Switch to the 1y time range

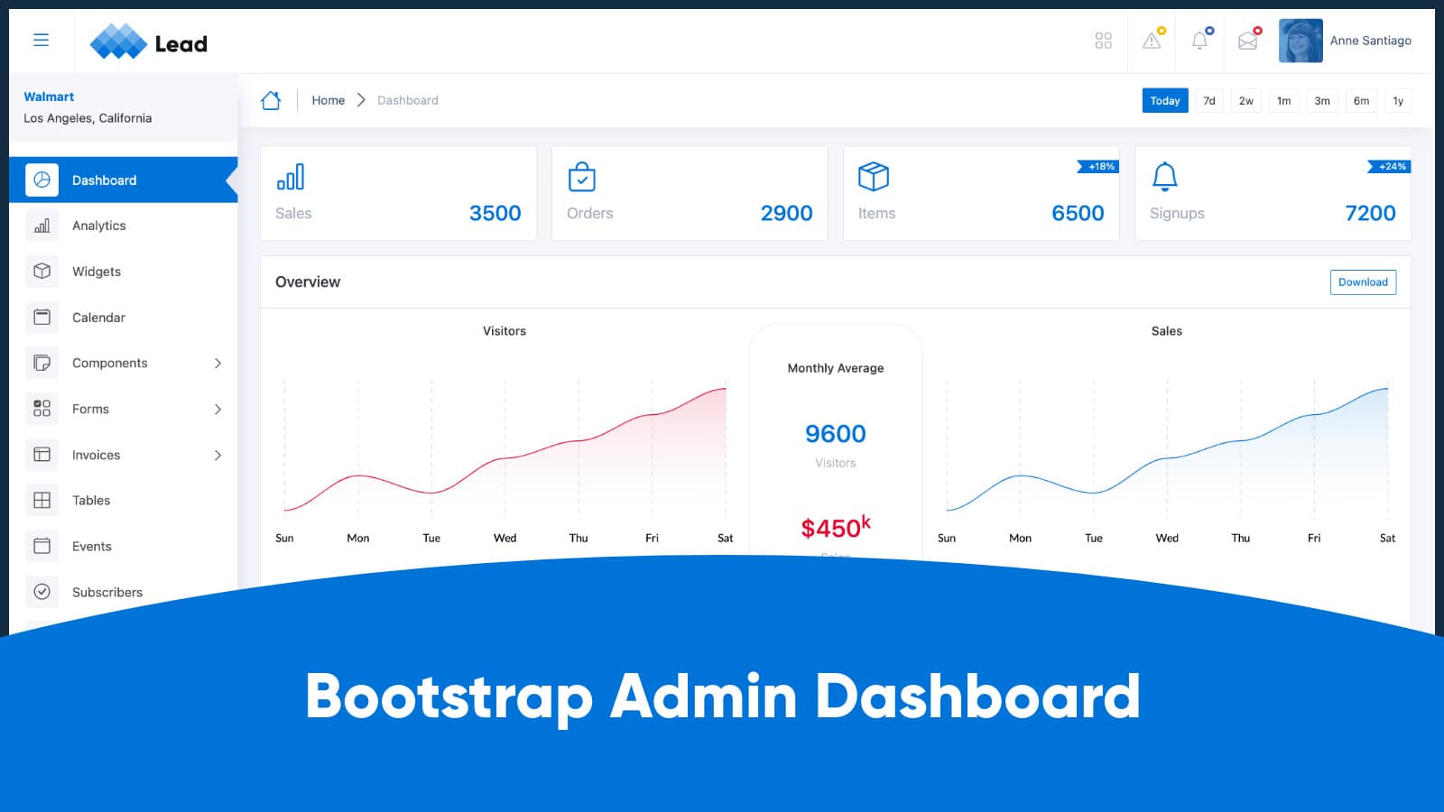tap(1398, 100)
